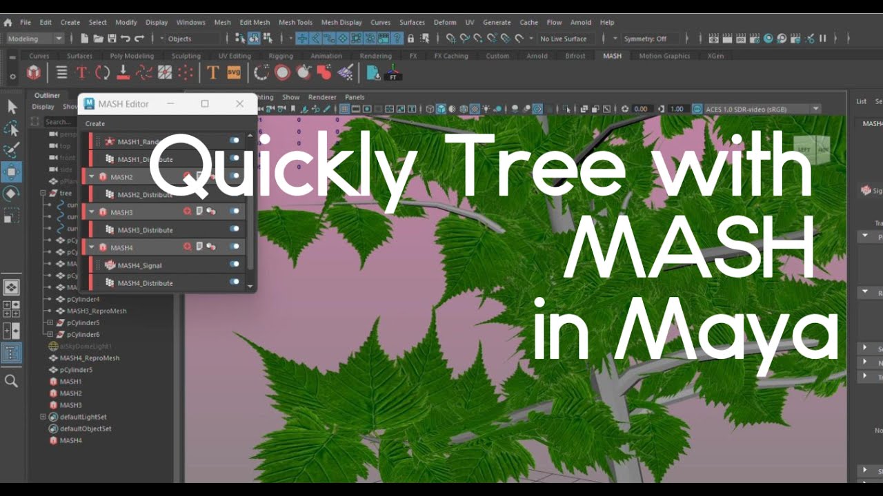This screenshot has width=883, height=496.
Task: Click the open scene folder icon
Action: (x=98, y=39)
